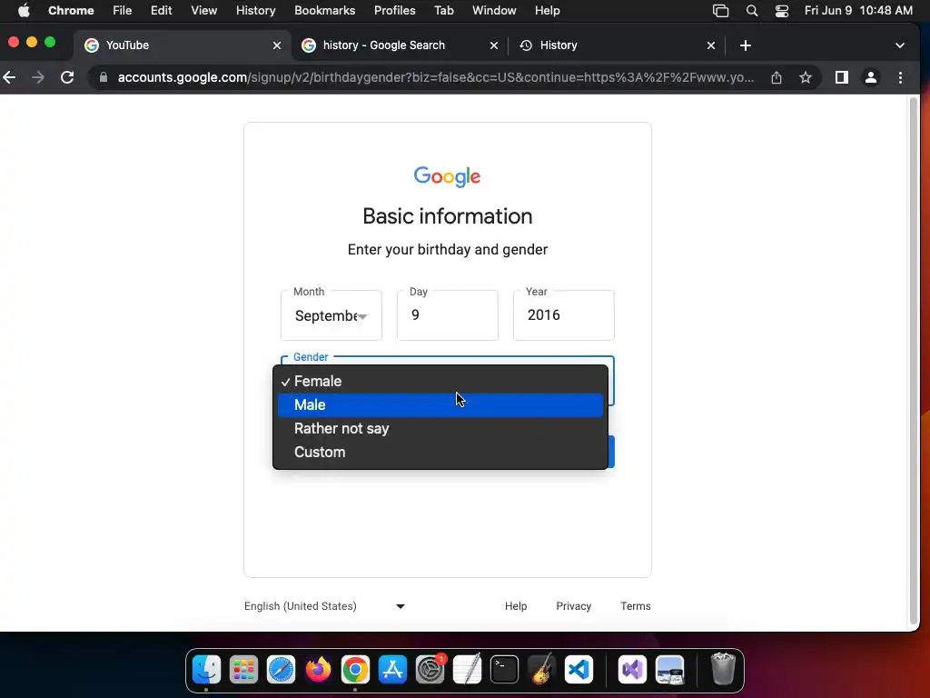The image size is (930, 698).
Task: Open Chrome side panel icon
Action: (x=841, y=77)
